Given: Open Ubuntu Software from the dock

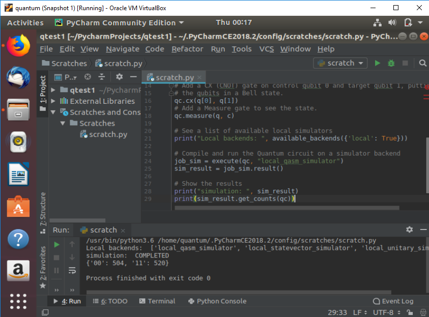Looking at the screenshot, I should [18, 207].
